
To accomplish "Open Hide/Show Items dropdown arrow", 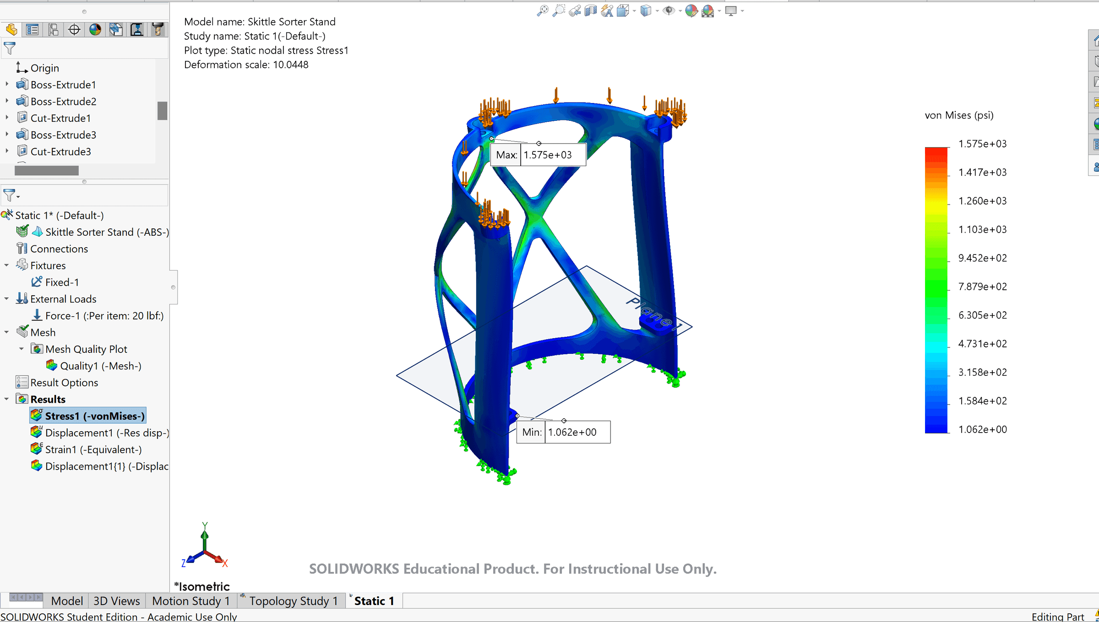I will 680,11.
